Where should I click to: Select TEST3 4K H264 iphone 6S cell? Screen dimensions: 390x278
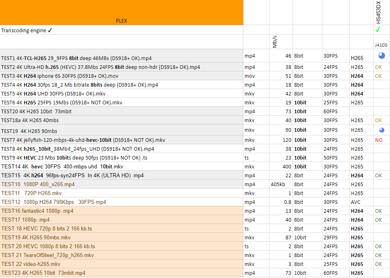coord(121,76)
